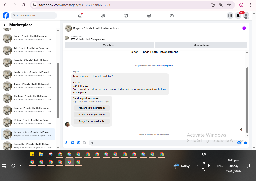Click Regan's avatar in the chat header

(x=68, y=28)
